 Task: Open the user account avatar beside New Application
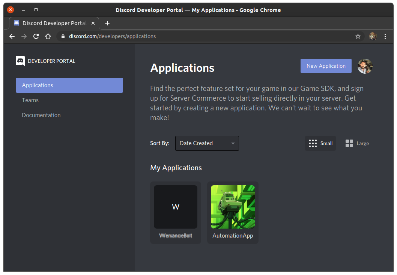(x=365, y=66)
